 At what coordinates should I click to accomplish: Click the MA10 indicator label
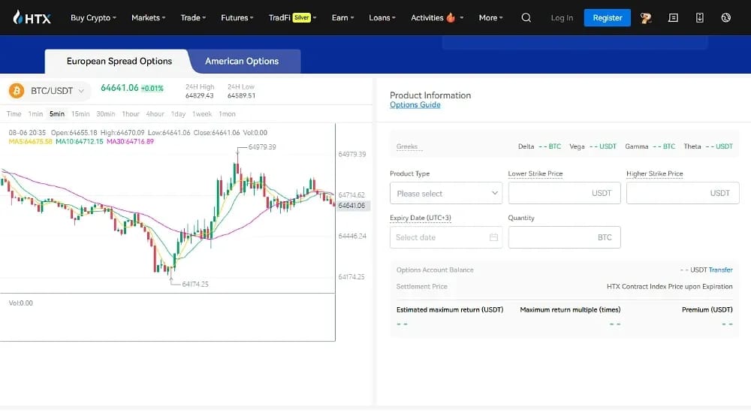(x=80, y=142)
